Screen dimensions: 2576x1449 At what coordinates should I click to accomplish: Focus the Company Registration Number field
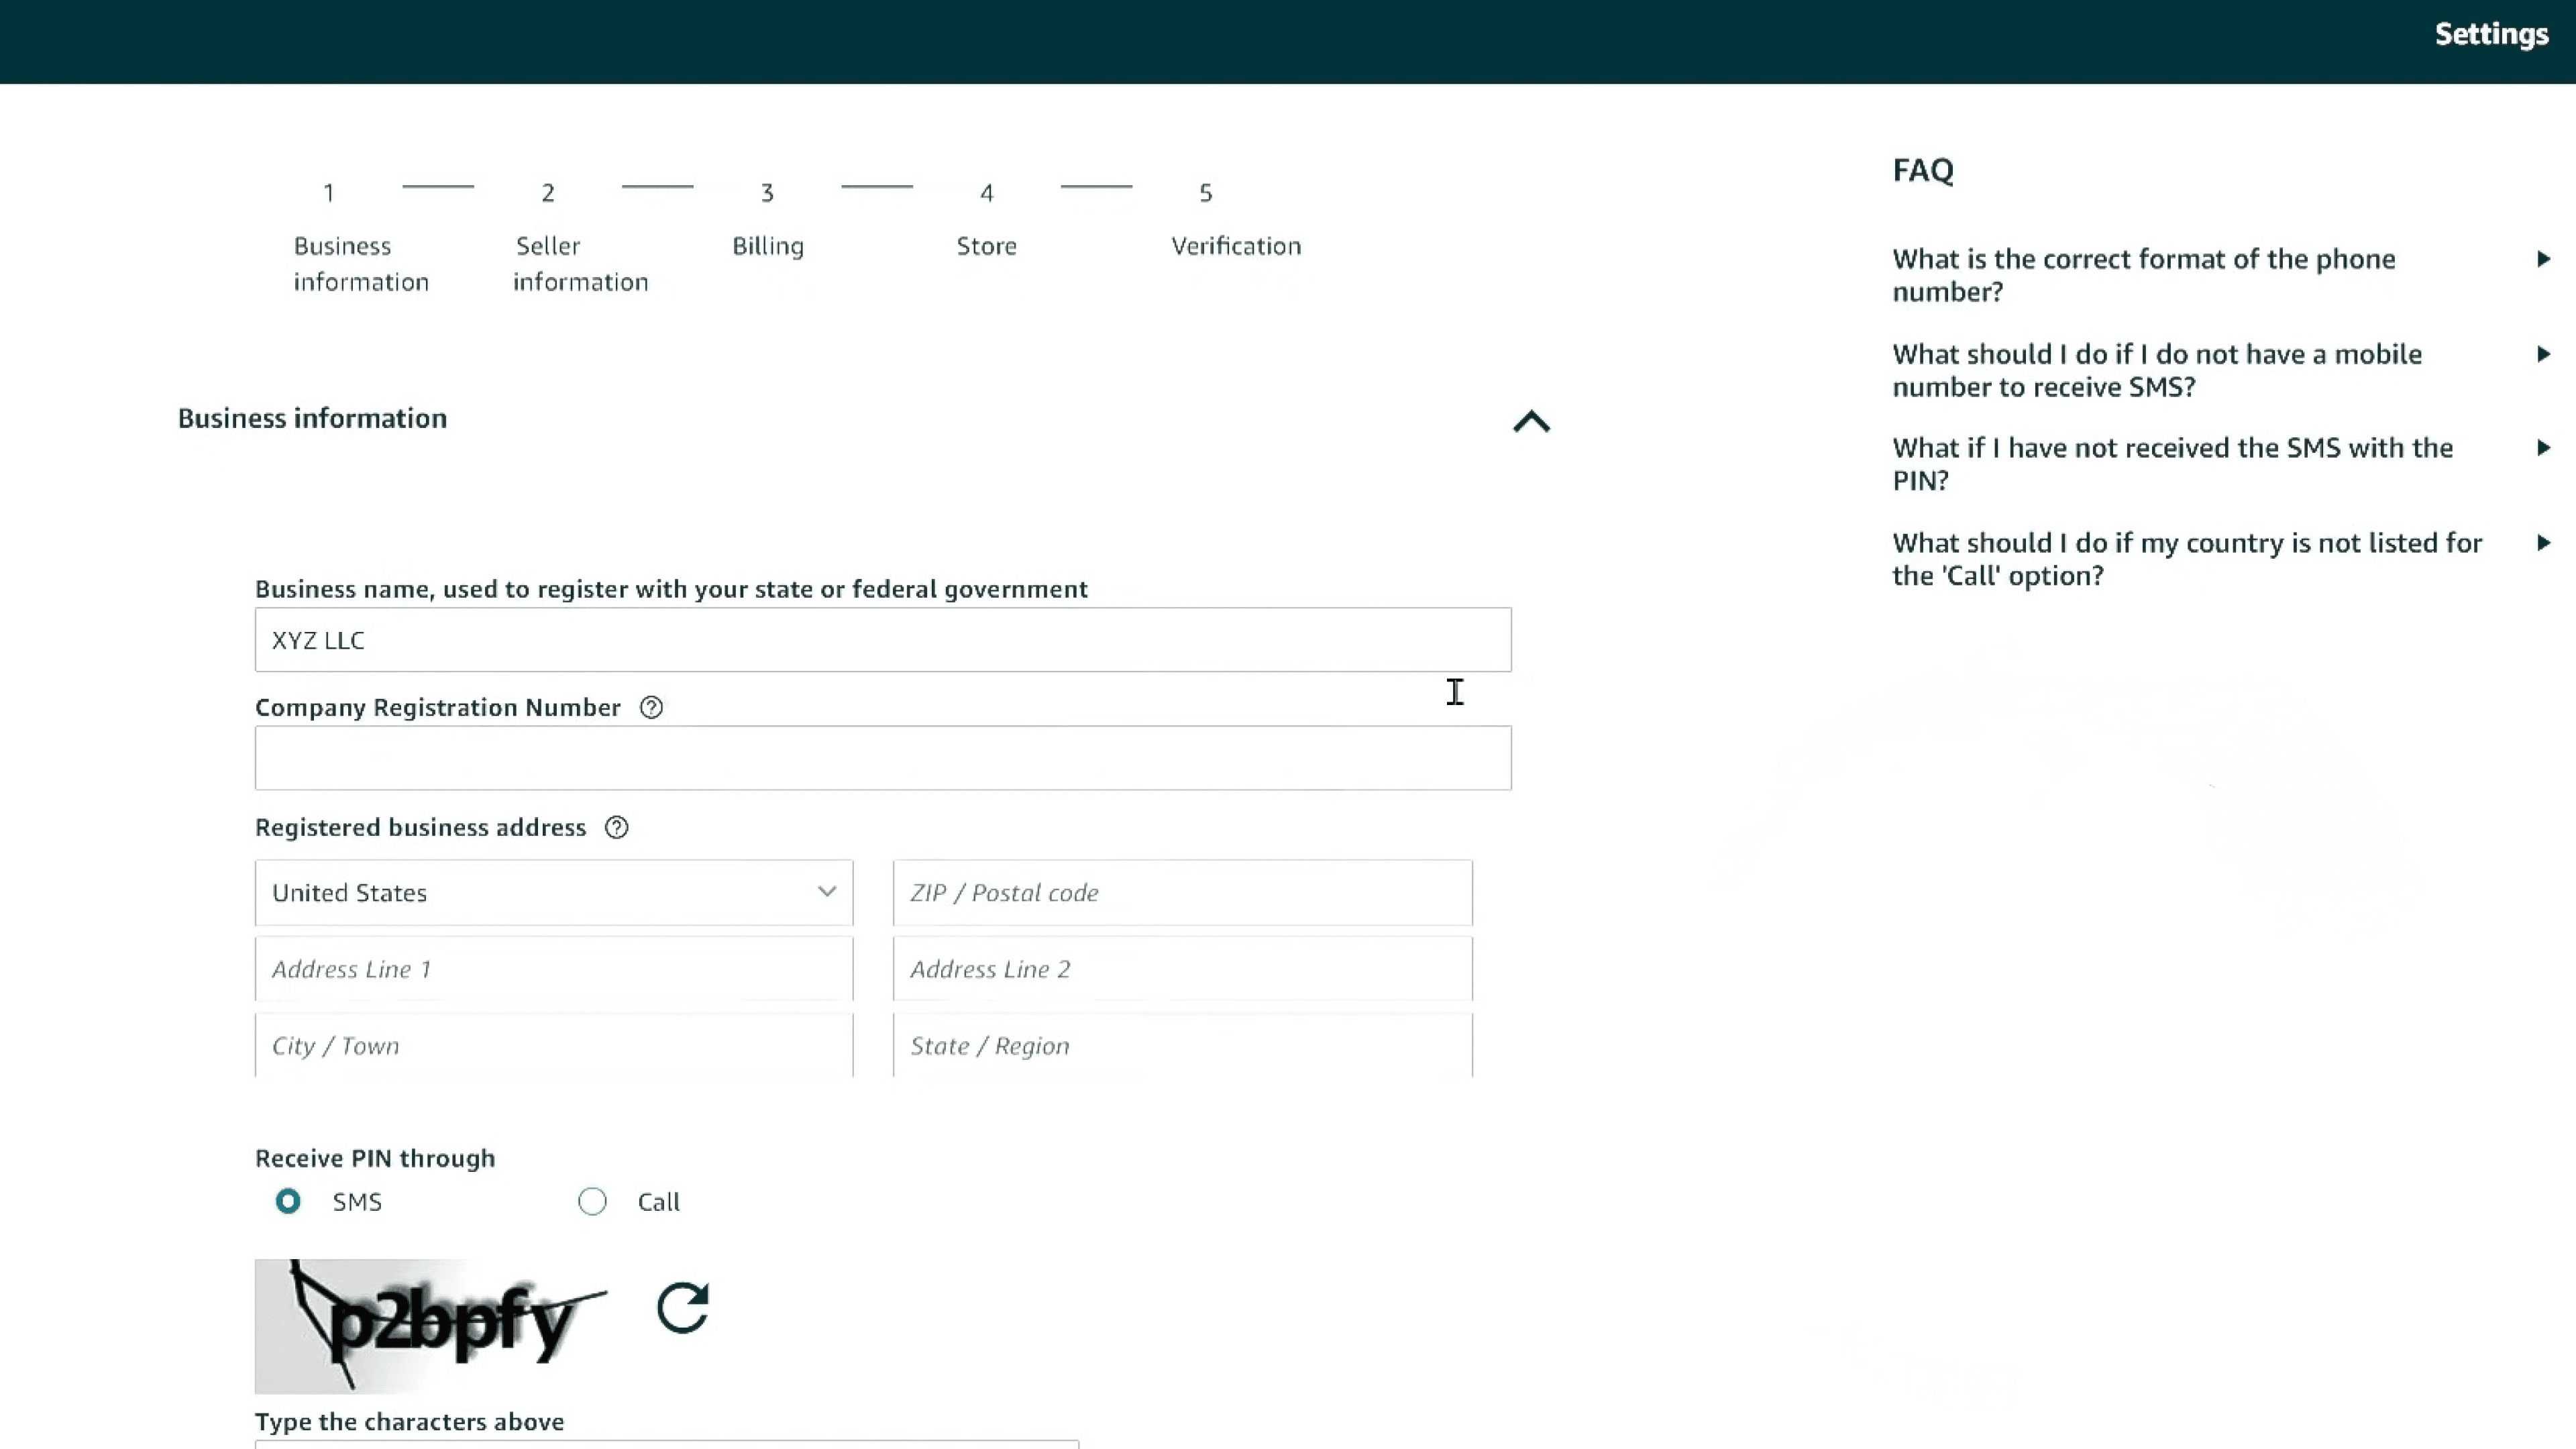[x=883, y=758]
